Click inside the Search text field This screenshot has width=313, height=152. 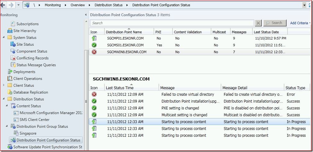coord(172,23)
